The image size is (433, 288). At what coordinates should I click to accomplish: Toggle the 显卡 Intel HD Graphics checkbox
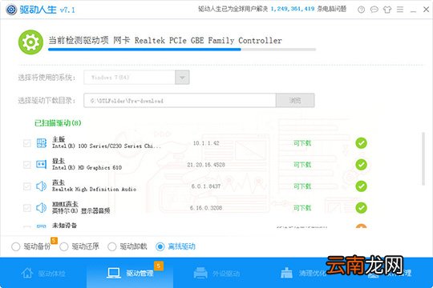tap(27, 165)
